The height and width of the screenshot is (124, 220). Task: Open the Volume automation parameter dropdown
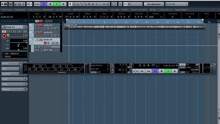[x=52, y=47]
